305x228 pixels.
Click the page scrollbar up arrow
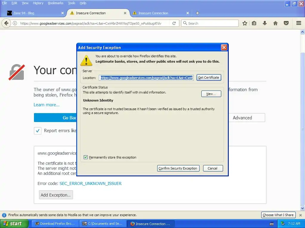[x=303, y=32]
